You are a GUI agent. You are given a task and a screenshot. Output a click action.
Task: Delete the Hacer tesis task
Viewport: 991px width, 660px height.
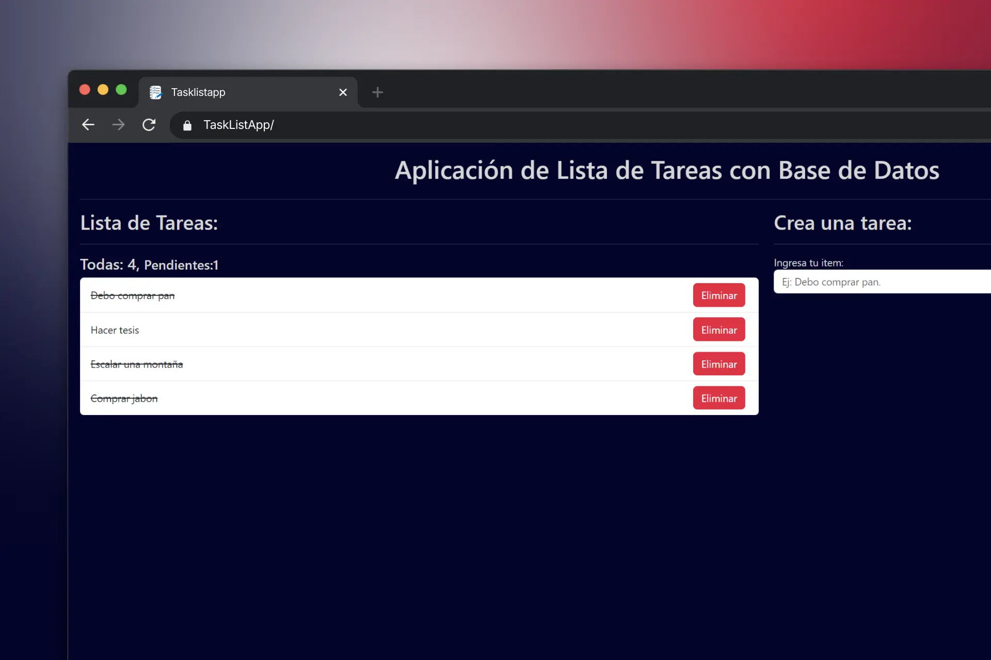[x=718, y=329]
